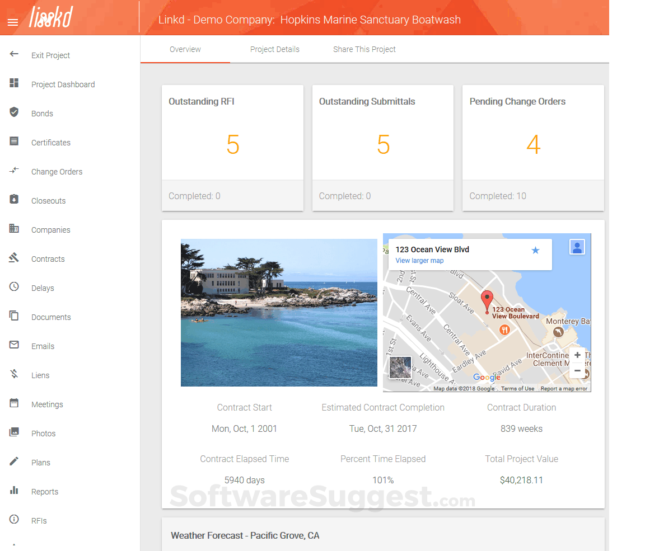Open the Share This Project tab
The image size is (645, 551).
pos(364,49)
